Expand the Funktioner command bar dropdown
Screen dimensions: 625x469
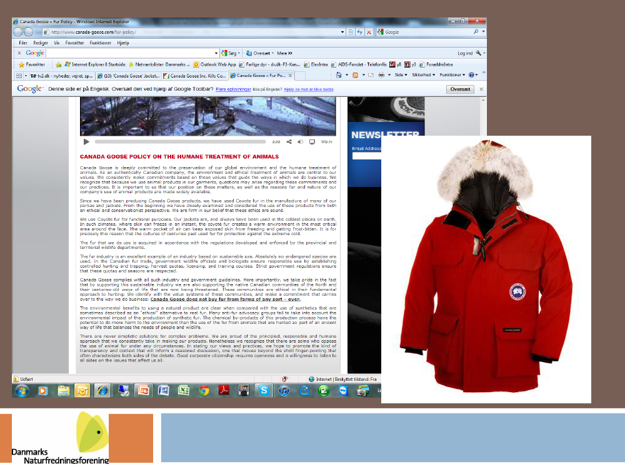click(452, 75)
